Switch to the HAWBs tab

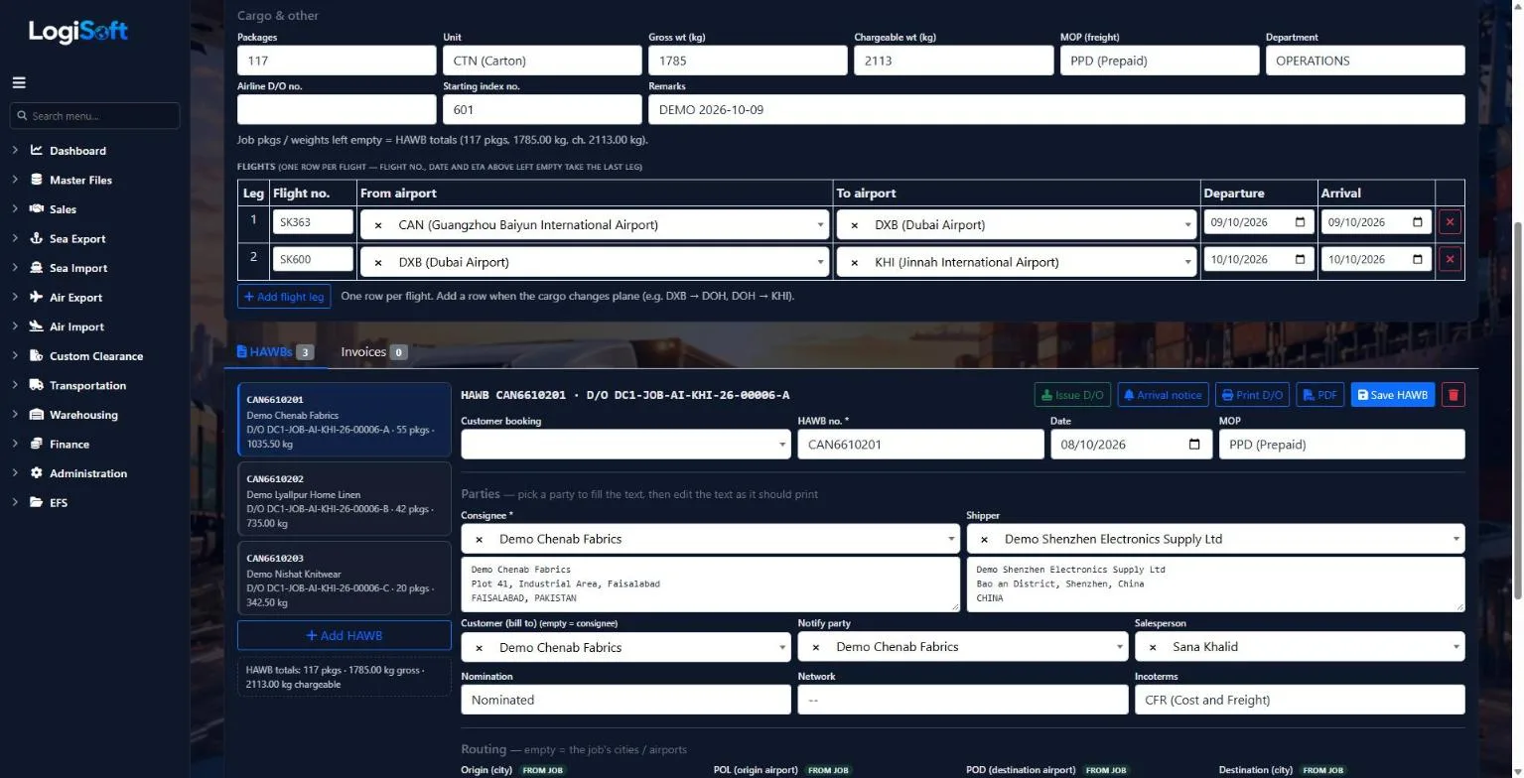275,352
